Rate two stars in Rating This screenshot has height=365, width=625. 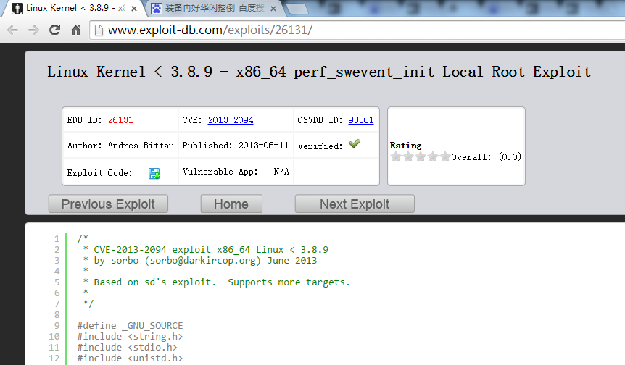point(408,156)
